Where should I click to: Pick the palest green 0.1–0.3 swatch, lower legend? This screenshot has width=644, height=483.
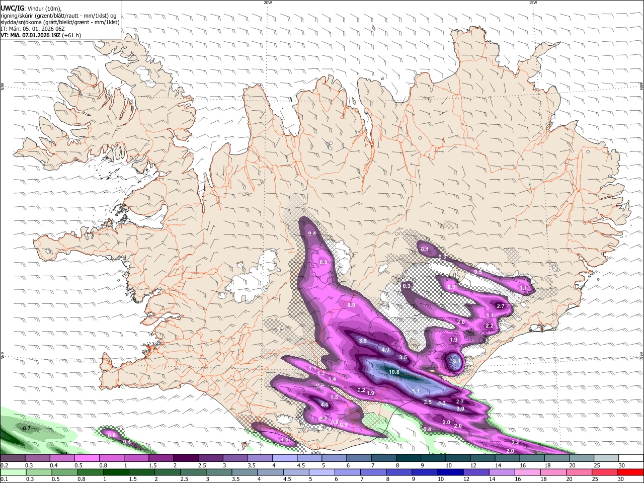coord(13,472)
